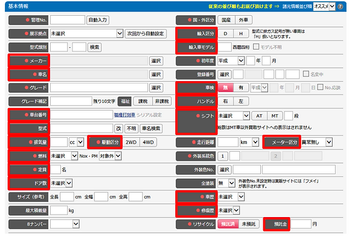
Task: Focus the 定員 input field
Action: (x=56, y=169)
